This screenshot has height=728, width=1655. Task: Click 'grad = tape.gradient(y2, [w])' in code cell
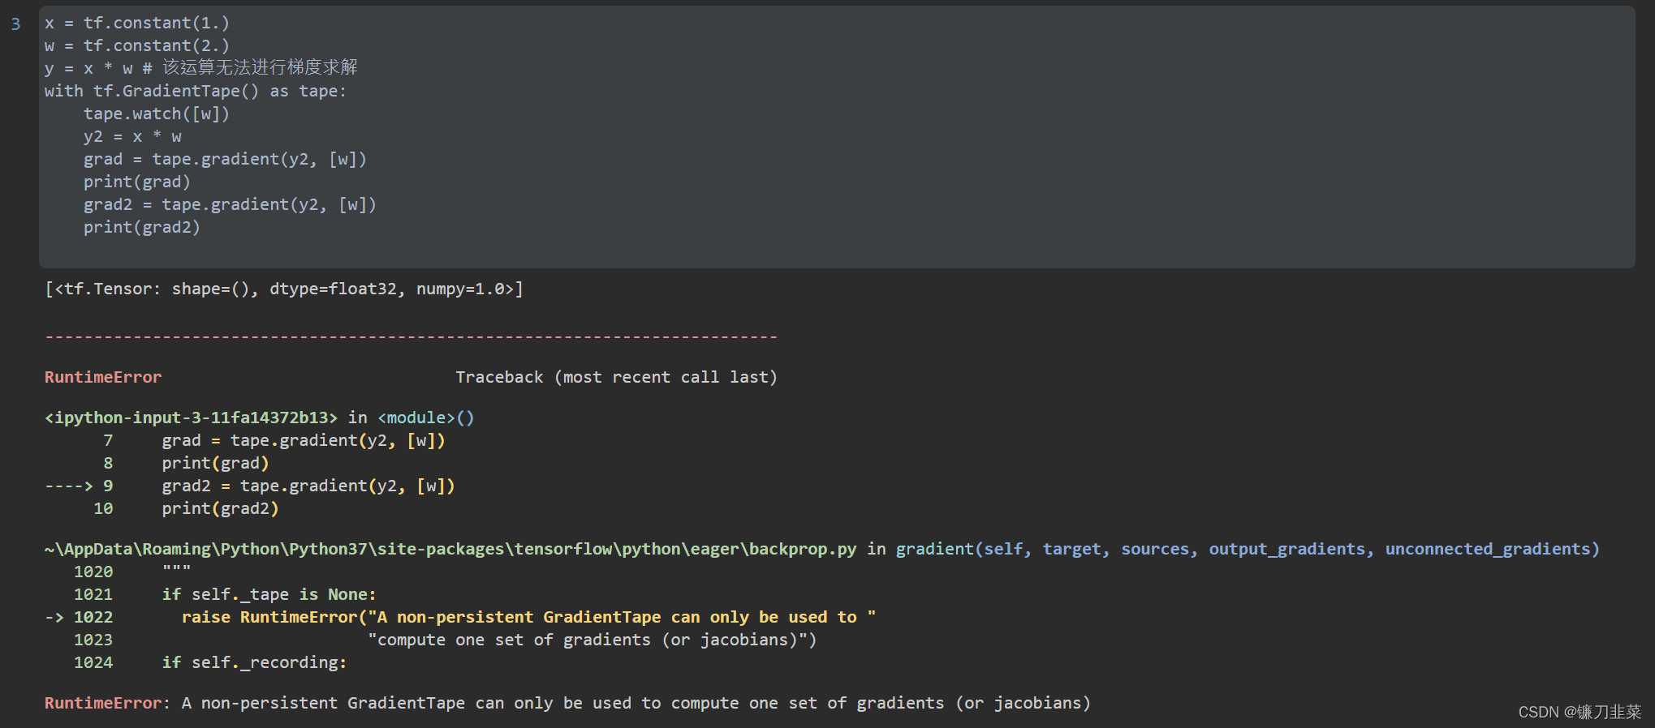[x=225, y=159]
